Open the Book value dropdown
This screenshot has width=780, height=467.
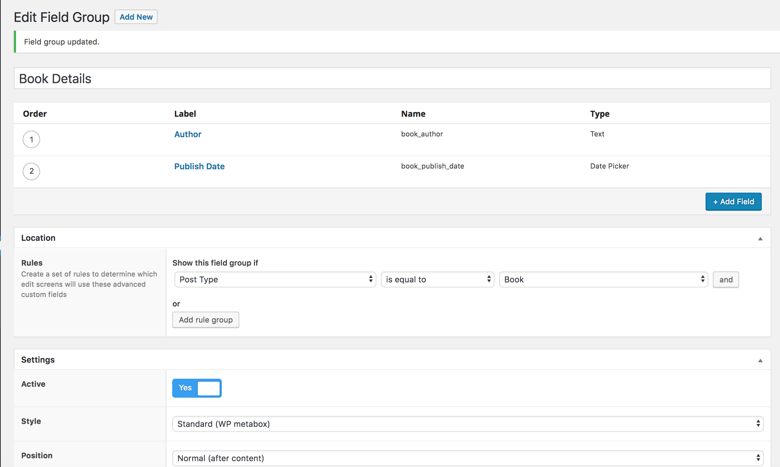[x=603, y=279]
